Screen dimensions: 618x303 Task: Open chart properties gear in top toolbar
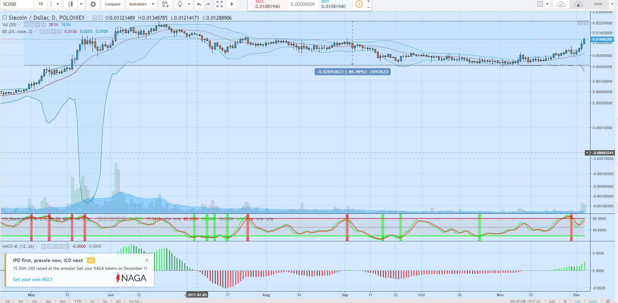tap(93, 4)
